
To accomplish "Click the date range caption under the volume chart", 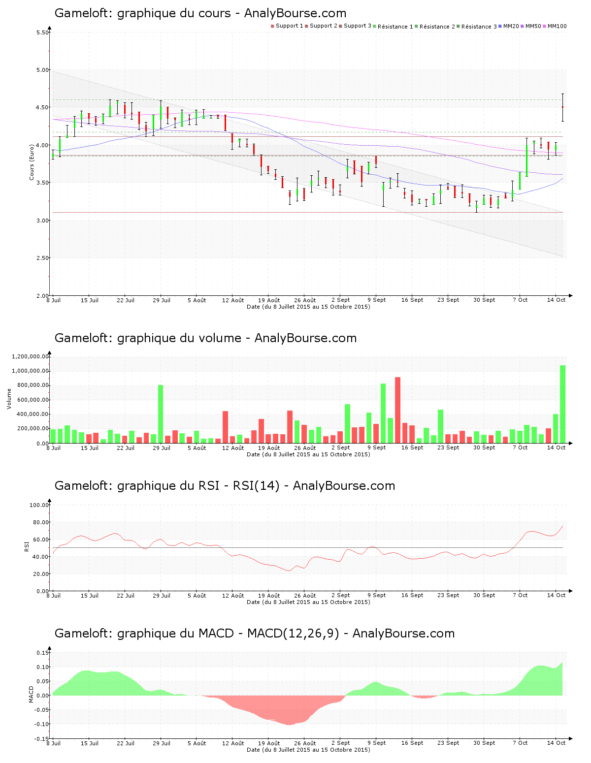I will click(308, 454).
